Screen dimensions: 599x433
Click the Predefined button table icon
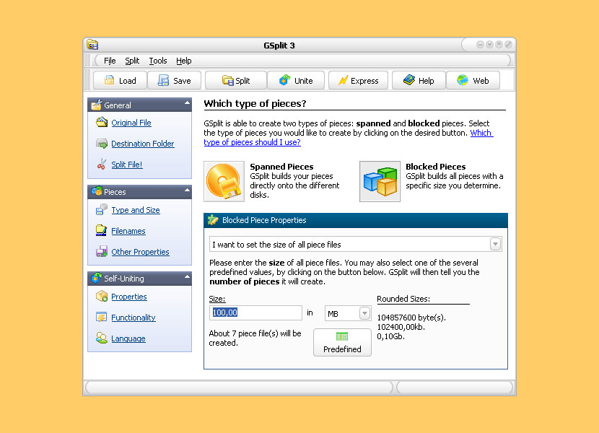pyautogui.click(x=342, y=336)
